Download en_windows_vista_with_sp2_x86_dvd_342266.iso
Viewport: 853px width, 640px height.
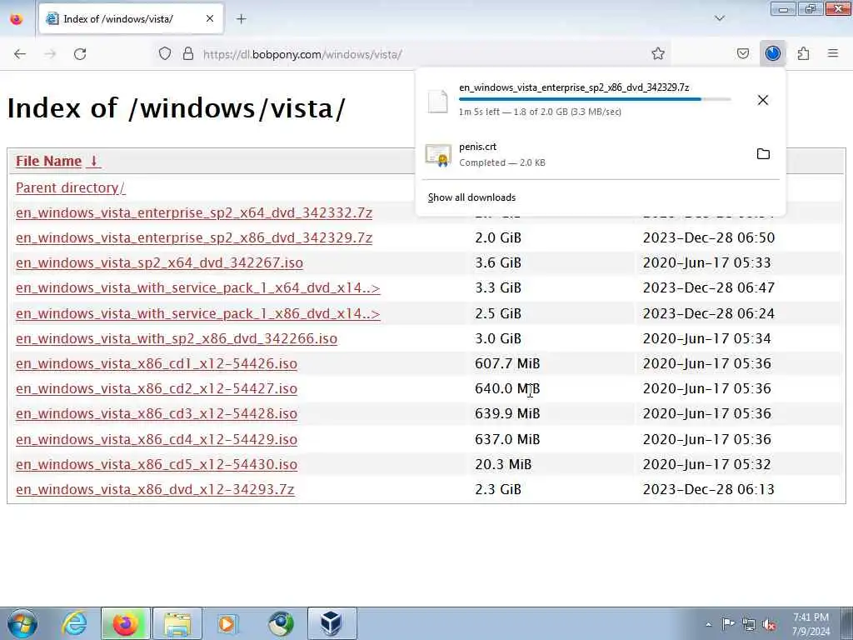[177, 338]
